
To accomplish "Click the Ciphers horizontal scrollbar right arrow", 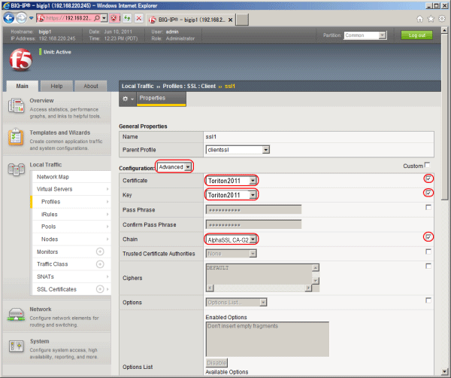I will tap(308, 288).
